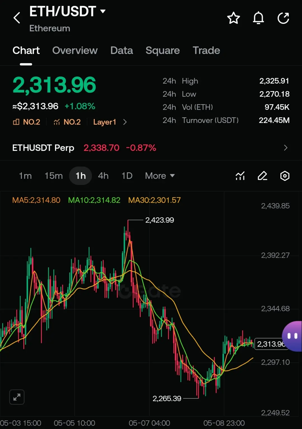Tap the -0.87% perp change value
Screen dimensions: 302x429
click(x=141, y=148)
